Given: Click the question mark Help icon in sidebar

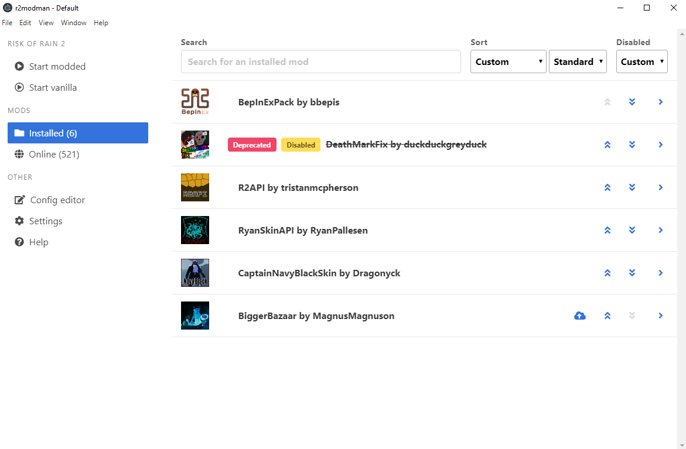Looking at the screenshot, I should click(x=19, y=242).
